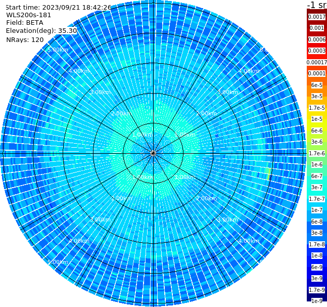Click the Start time text line

pos(58,7)
